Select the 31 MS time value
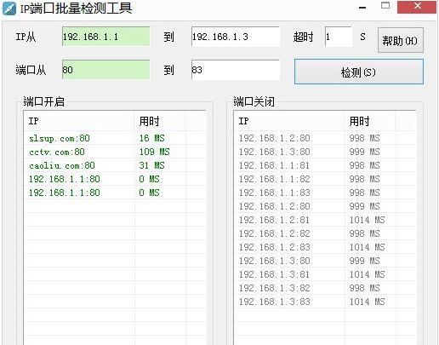The height and width of the screenshot is (345, 439). [152, 165]
